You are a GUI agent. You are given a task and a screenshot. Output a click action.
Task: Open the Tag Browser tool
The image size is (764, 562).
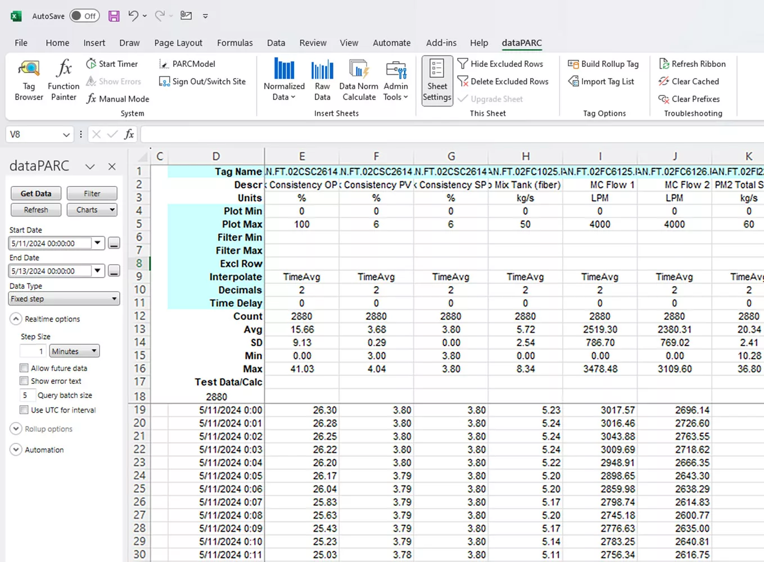(x=29, y=80)
